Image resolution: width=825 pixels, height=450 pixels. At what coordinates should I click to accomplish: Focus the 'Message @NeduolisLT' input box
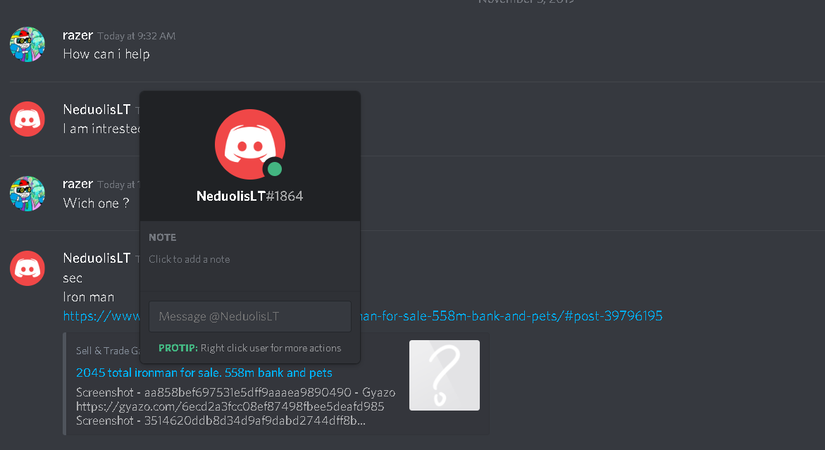point(250,316)
